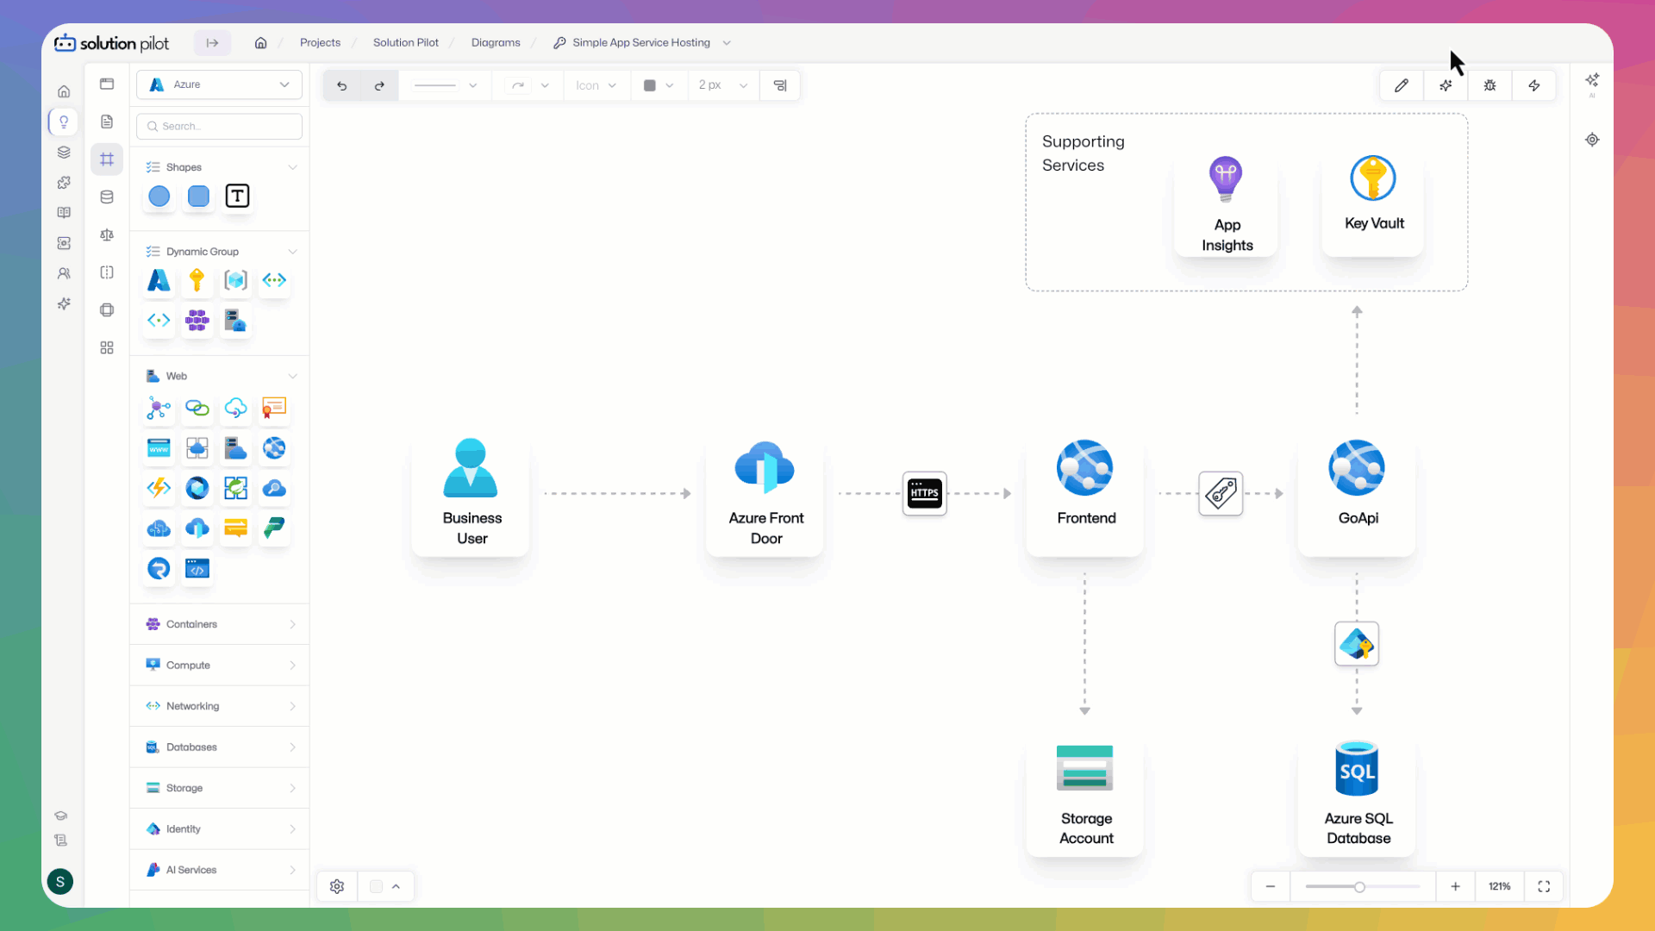Click the bug debug icon
The width and height of the screenshot is (1655, 931).
point(1489,85)
